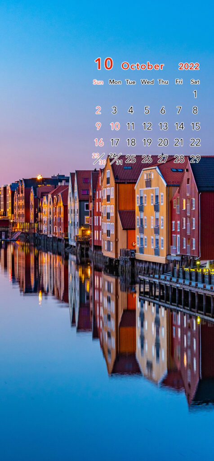
Task: Select Sunday October 2
Action: [x=98, y=110]
